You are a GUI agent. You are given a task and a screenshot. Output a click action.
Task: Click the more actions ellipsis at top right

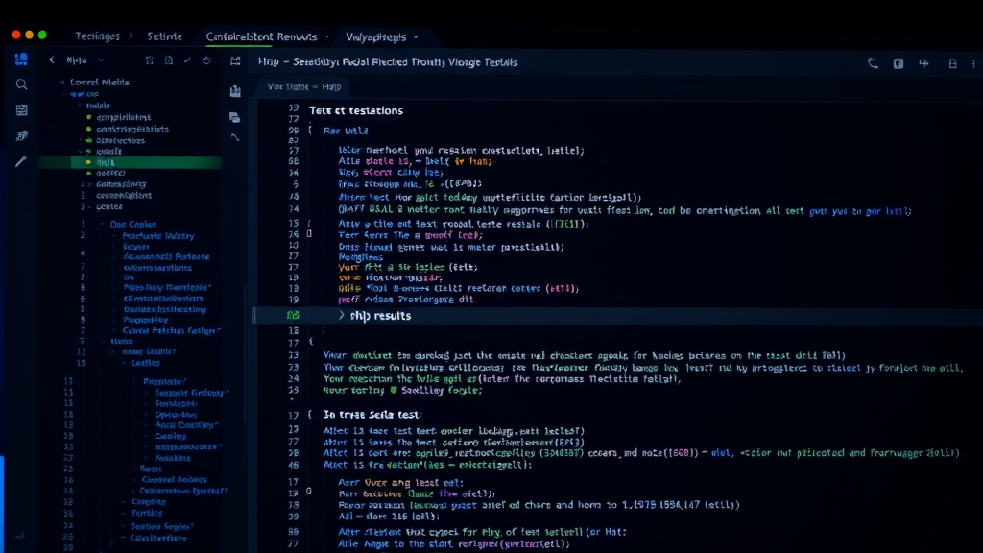point(974,61)
